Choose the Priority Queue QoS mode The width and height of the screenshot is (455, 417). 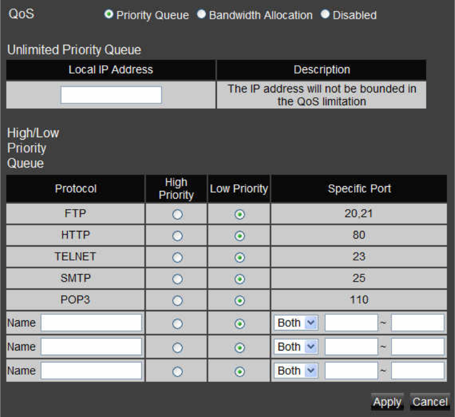(x=109, y=15)
